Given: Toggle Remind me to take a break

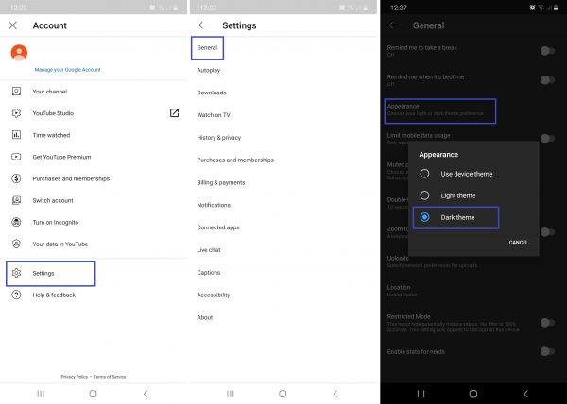Looking at the screenshot, I should (x=546, y=51).
